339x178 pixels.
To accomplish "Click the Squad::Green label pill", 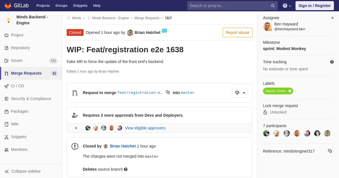I will point(278,91).
